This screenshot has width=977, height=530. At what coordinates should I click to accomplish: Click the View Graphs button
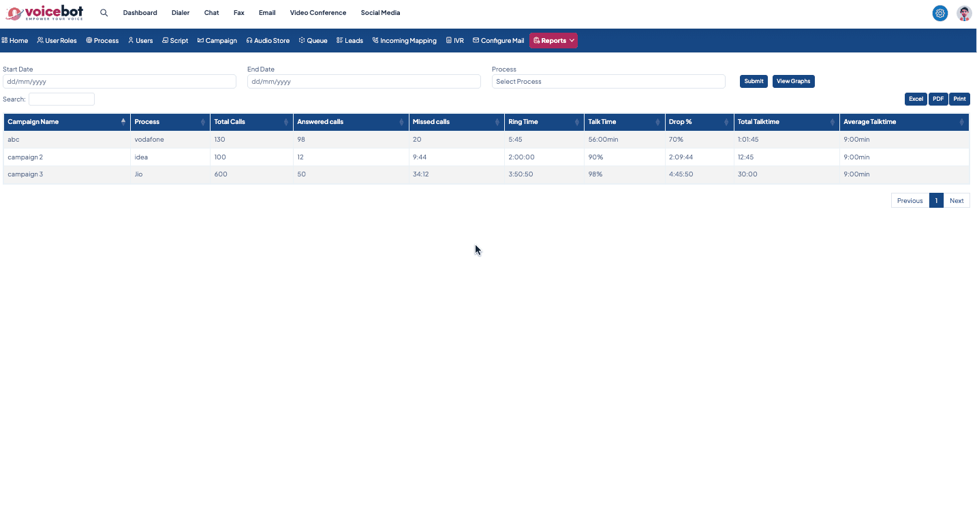point(793,81)
